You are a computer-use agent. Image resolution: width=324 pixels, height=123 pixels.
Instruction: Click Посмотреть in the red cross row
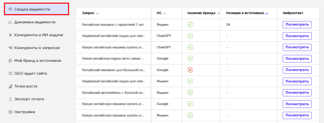pyautogui.click(x=297, y=70)
